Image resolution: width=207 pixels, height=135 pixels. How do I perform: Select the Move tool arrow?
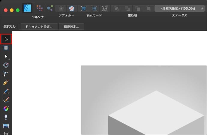6,39
